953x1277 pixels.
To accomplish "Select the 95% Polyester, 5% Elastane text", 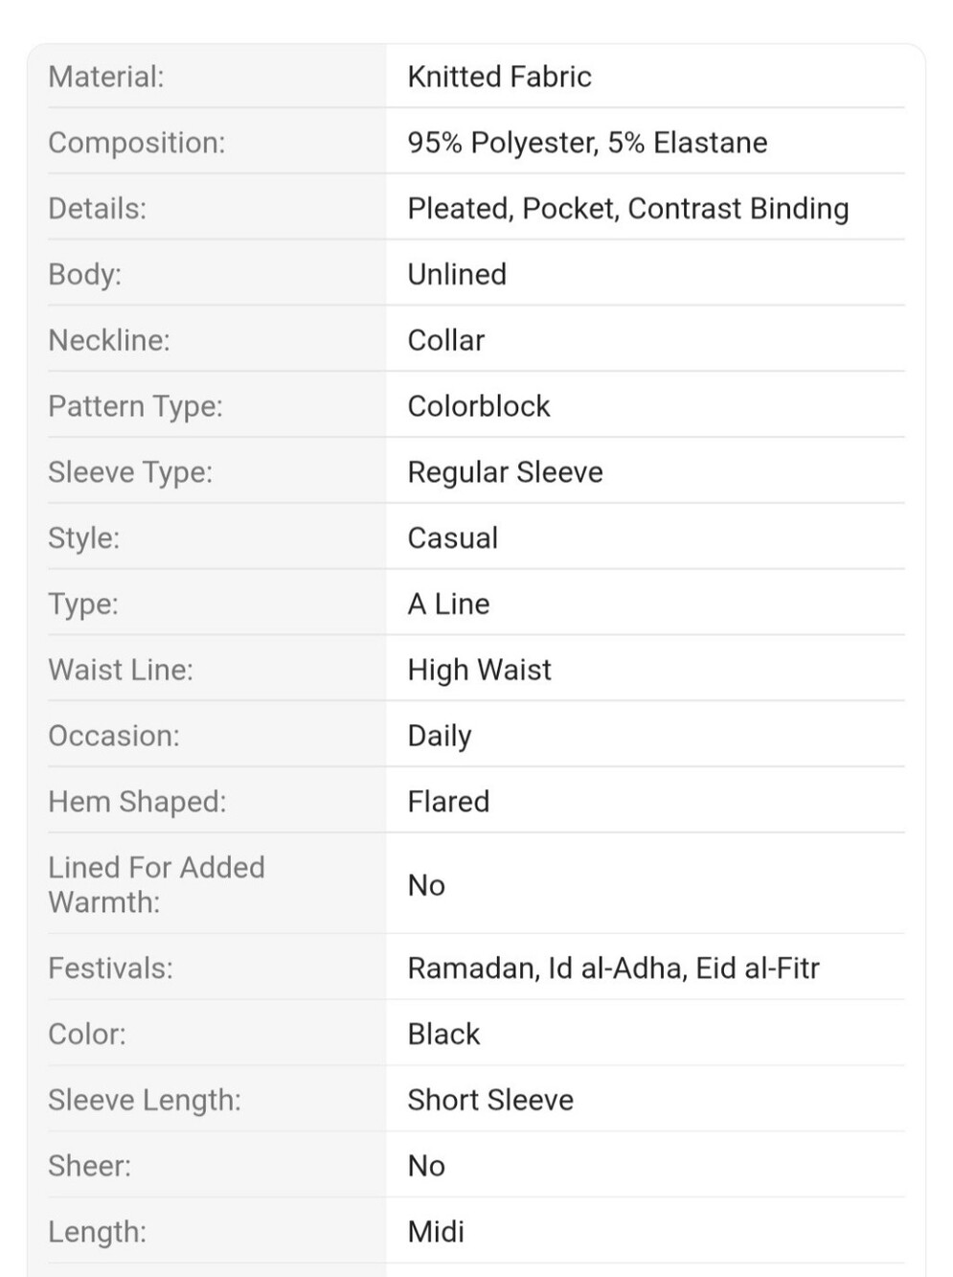I will tap(587, 143).
